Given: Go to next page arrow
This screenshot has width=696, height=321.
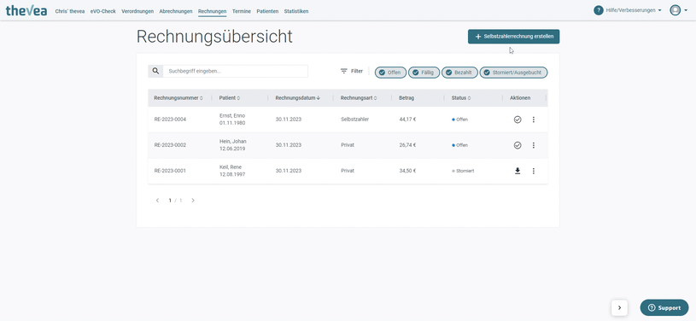Looking at the screenshot, I should 193,201.
